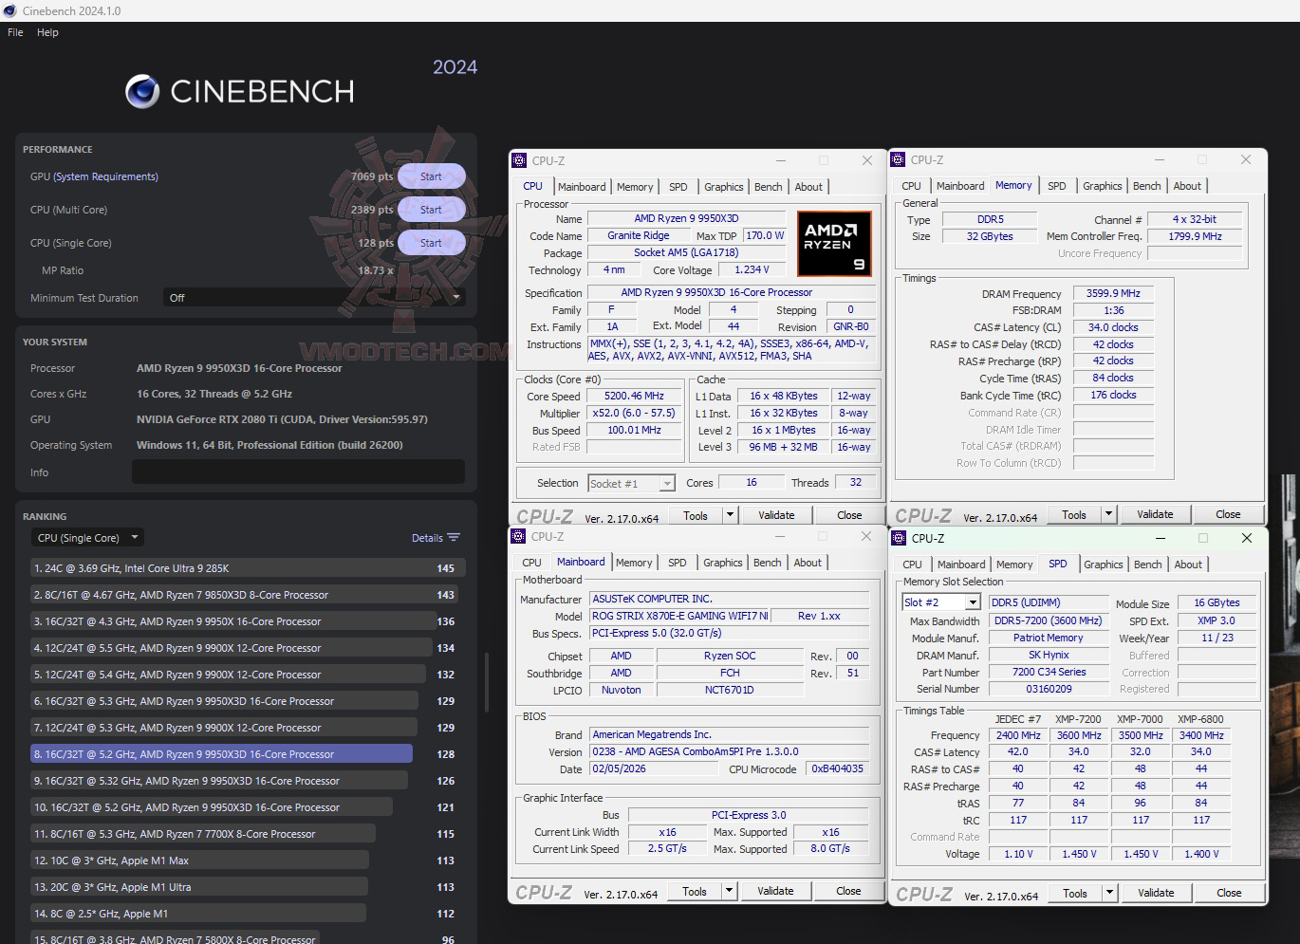Image resolution: width=1300 pixels, height=944 pixels.
Task: Open About tab in bottom-left CPU-Z window
Action: [808, 563]
